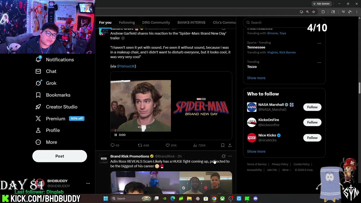Open the More circle menu in sidebar
Image resolution: width=361 pixels, height=203 pixels.
tap(38, 142)
